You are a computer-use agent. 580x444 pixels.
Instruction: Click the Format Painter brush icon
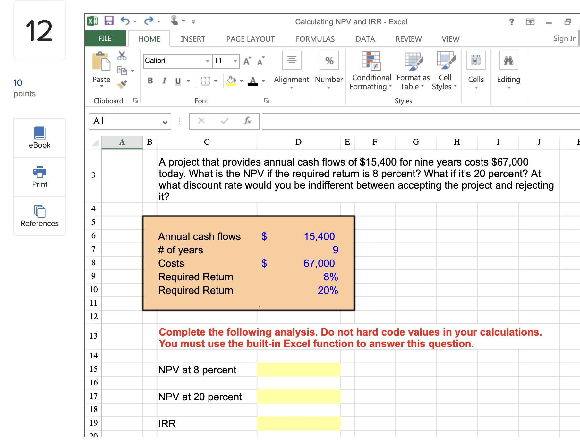122,84
